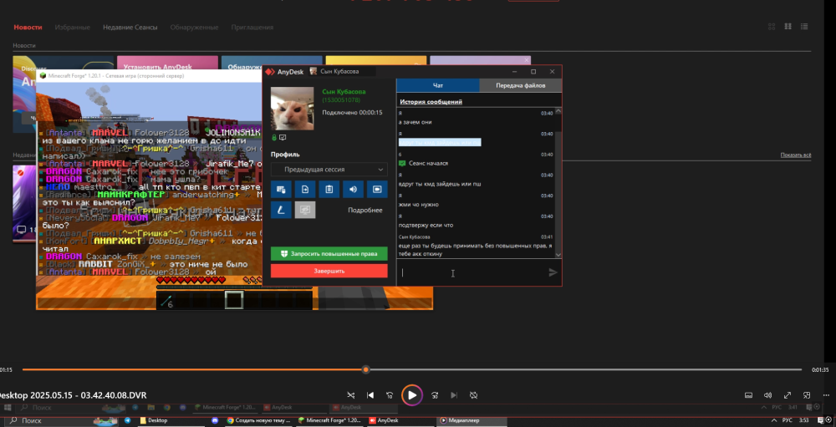The image size is (836, 427).
Task: Click the keyboard and mouse permission icon
Action: [281, 189]
